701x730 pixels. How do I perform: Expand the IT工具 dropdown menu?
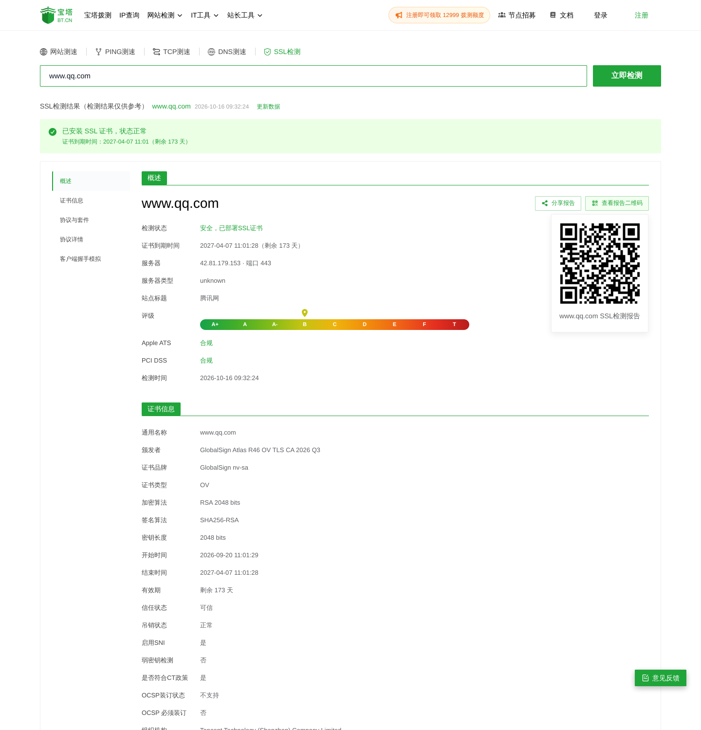point(205,15)
